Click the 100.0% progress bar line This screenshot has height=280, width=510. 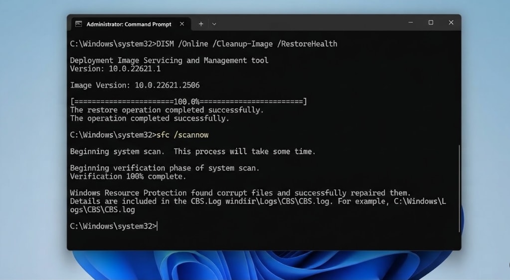click(x=188, y=101)
